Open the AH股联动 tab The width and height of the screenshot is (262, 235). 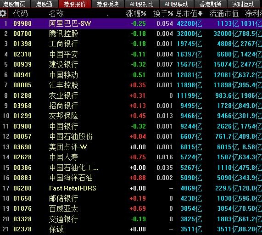coord(177,4)
